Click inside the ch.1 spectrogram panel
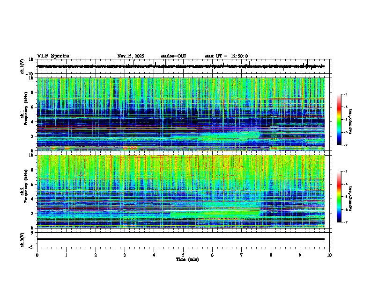 coord(181,114)
